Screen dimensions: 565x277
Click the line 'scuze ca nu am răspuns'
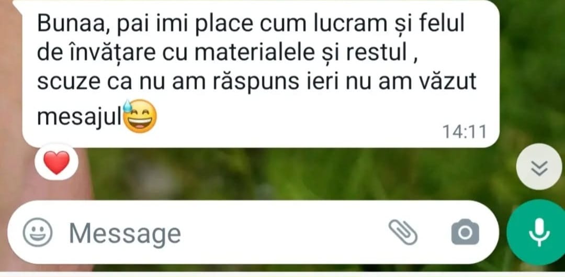coord(168,82)
